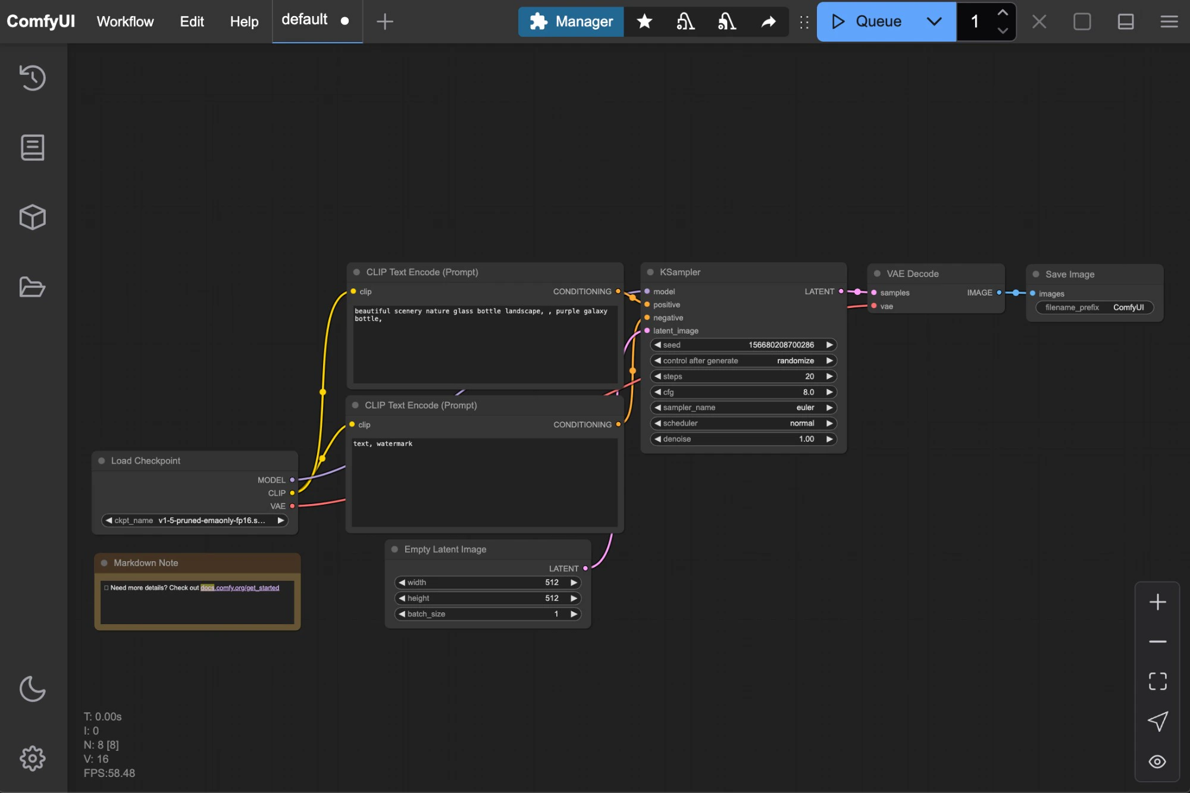Click the star icon to open templates

pos(644,21)
